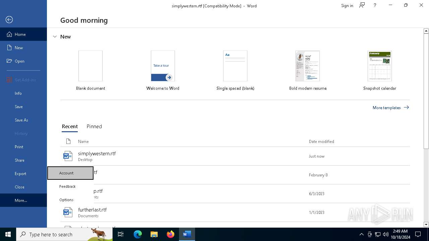Image resolution: width=429 pixels, height=241 pixels.
Task: Click the 1/1/2023 date entry
Action: pos(317,213)
